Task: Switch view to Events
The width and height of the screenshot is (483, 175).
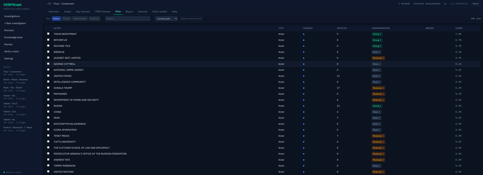Action: pyautogui.click(x=67, y=19)
